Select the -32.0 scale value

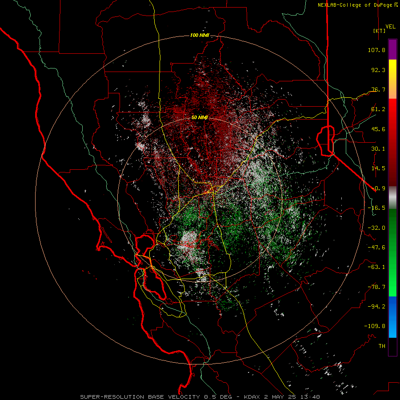(x=376, y=228)
